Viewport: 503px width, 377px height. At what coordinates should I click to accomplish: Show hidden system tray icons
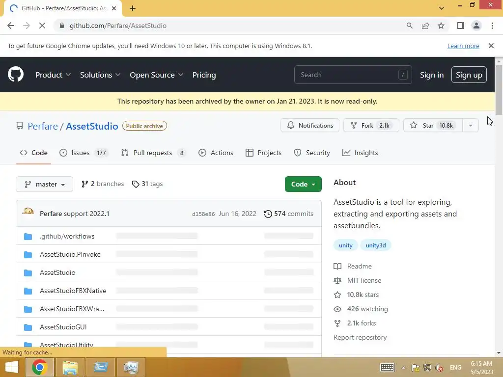click(x=404, y=367)
